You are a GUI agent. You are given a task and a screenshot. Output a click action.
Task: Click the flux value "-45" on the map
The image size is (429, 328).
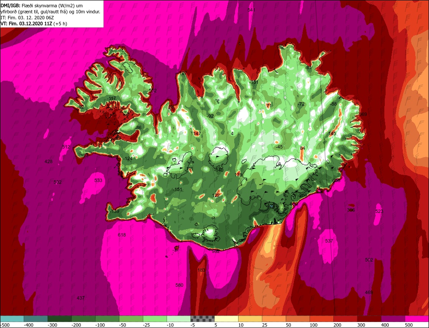279,147
